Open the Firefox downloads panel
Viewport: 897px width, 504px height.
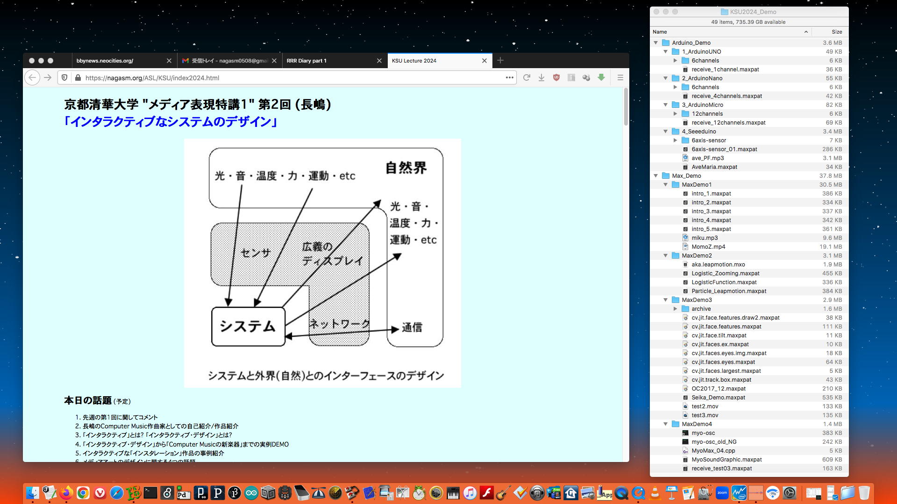point(541,78)
